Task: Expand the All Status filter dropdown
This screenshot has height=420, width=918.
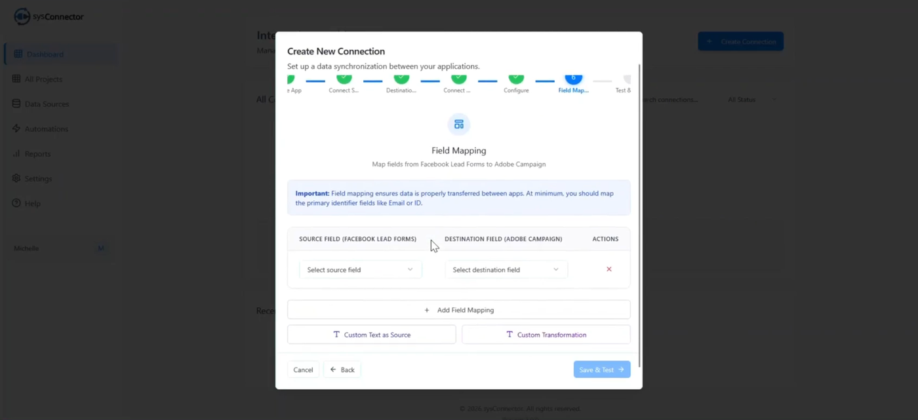Action: 751,100
